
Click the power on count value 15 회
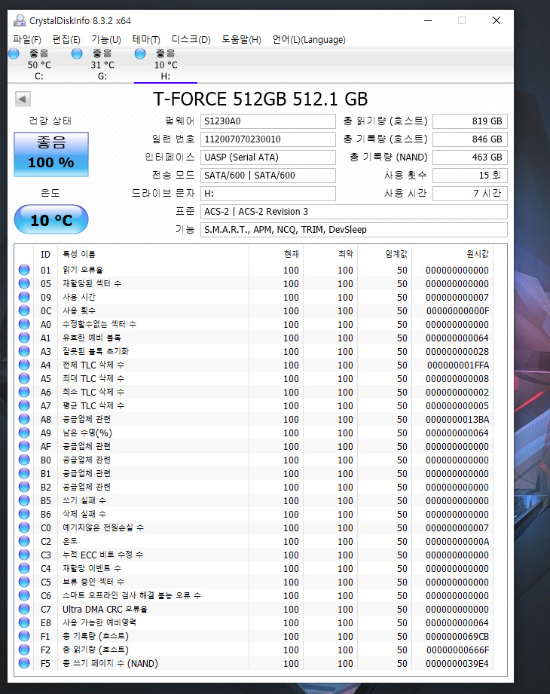click(x=470, y=176)
